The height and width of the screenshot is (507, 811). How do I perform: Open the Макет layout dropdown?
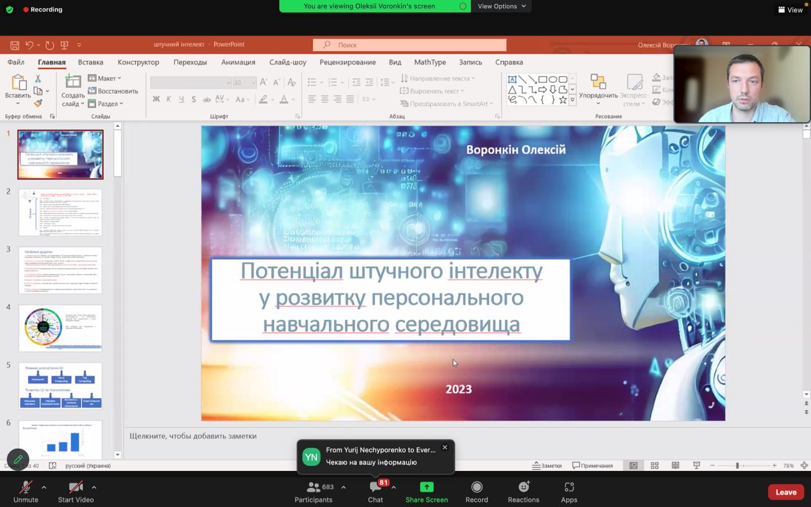tap(105, 78)
